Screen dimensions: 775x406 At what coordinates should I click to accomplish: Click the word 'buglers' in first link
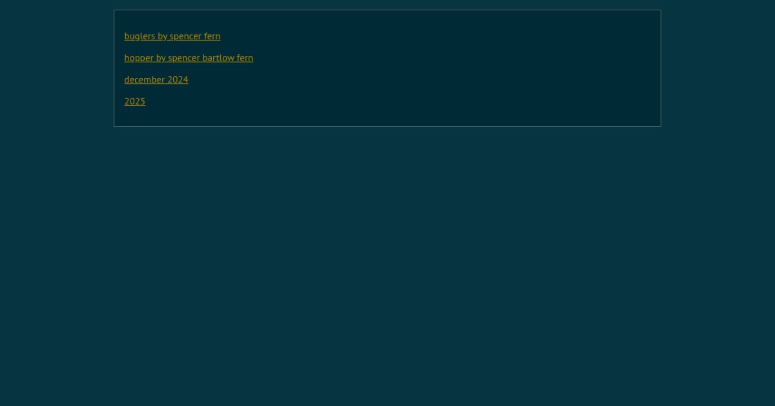click(139, 36)
